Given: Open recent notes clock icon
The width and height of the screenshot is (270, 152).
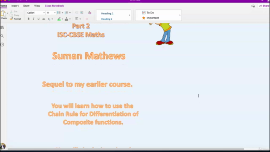Looking at the screenshot, I should point(2,45).
